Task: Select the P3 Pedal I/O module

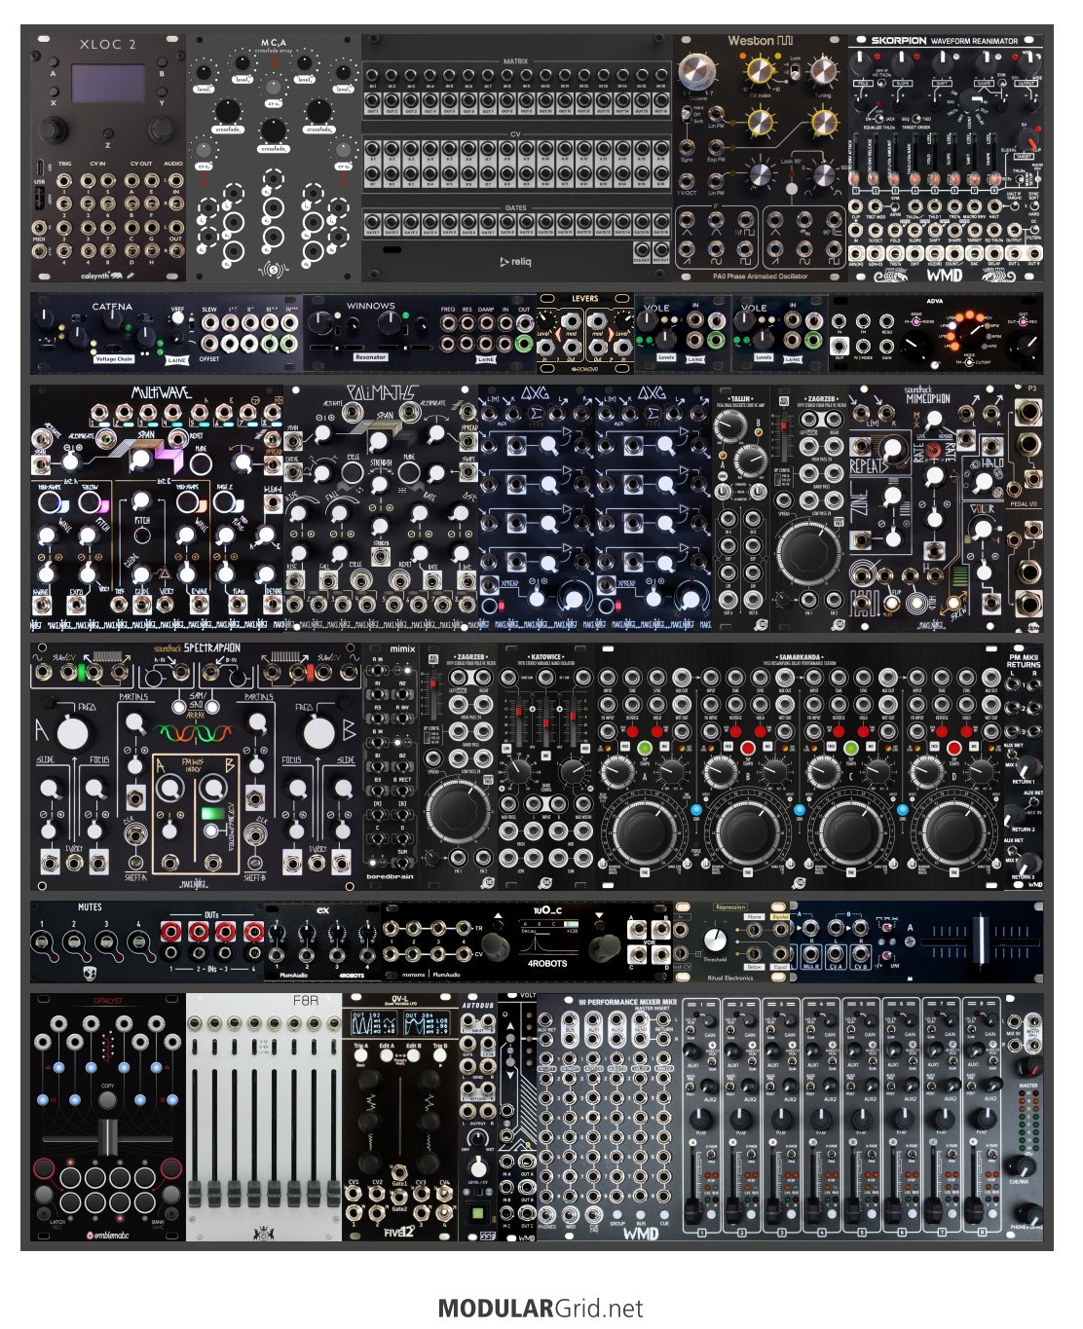Action: coord(1024,507)
